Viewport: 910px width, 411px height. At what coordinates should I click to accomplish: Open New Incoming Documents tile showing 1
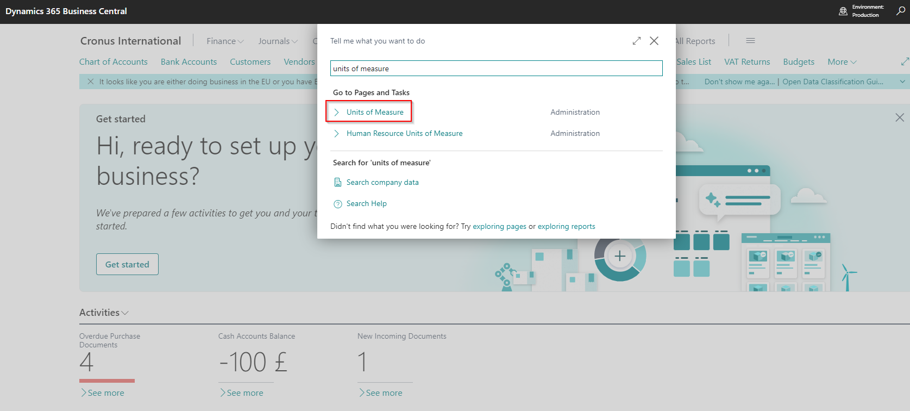coord(402,357)
